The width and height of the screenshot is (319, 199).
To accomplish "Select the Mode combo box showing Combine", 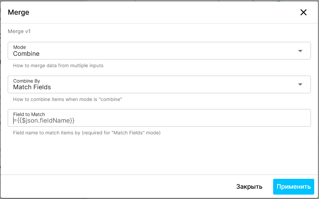I will (159, 51).
